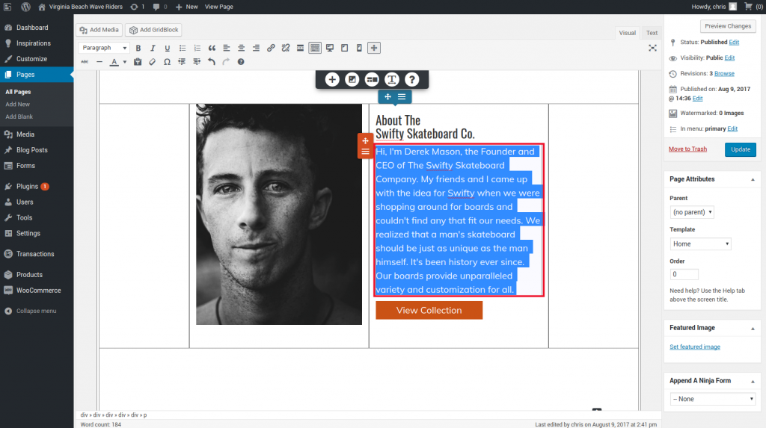Open the Paragraph format dropdown
The image size is (766, 428).
pyautogui.click(x=105, y=48)
